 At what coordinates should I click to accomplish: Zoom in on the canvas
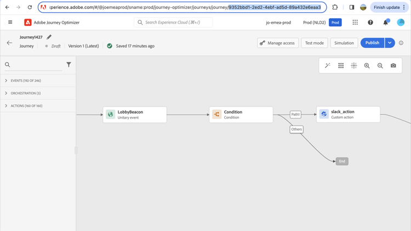[367, 66]
